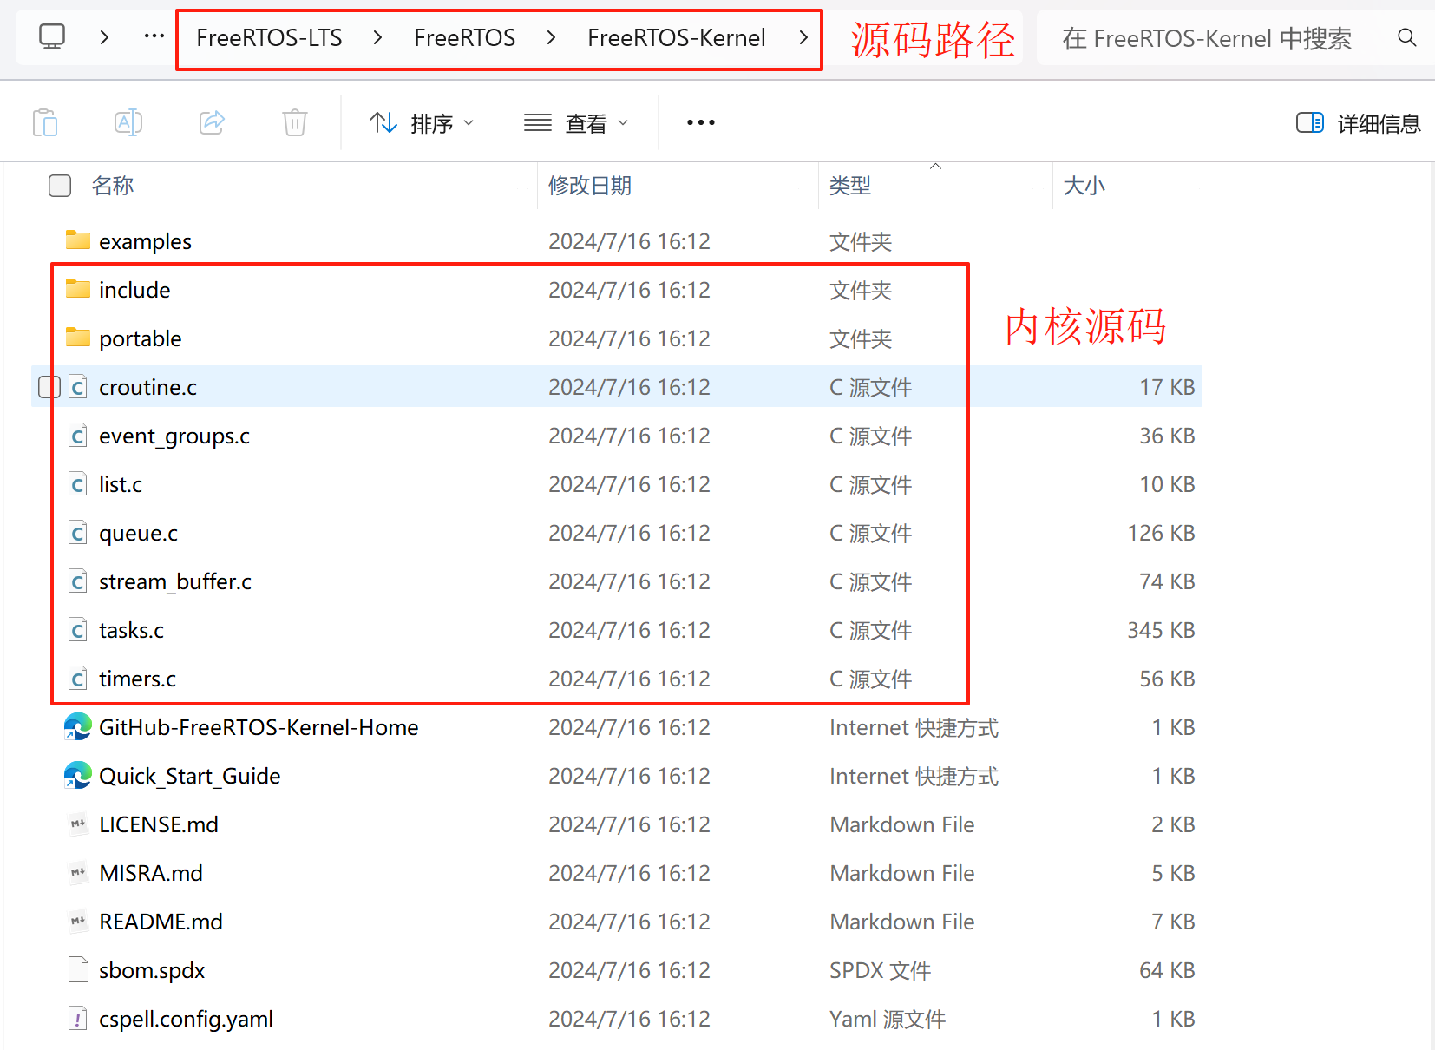Screen dimensions: 1435x1050
Task: Expand chevron after FreeRTOS-LTS breadcrumb
Action: [377, 37]
